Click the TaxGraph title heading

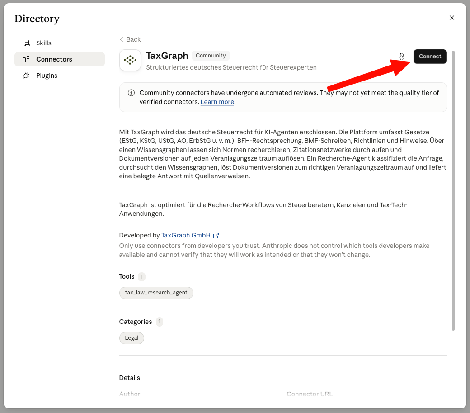(x=167, y=56)
